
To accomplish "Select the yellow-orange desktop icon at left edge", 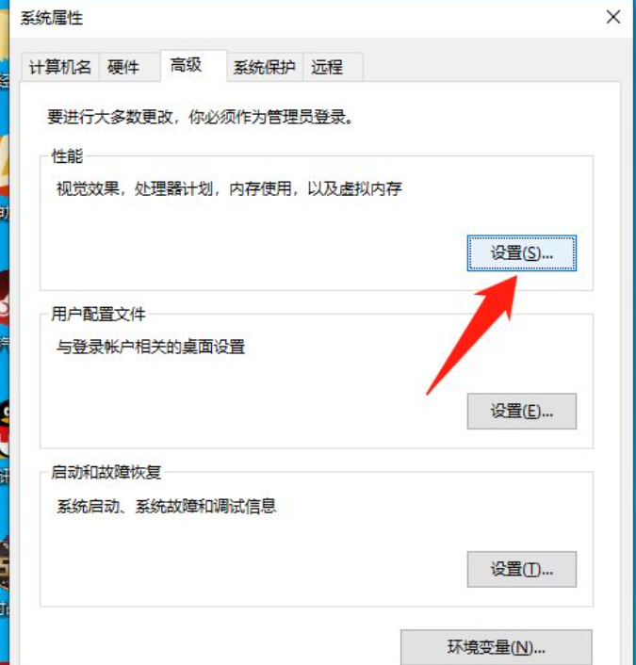I will pyautogui.click(x=5, y=166).
